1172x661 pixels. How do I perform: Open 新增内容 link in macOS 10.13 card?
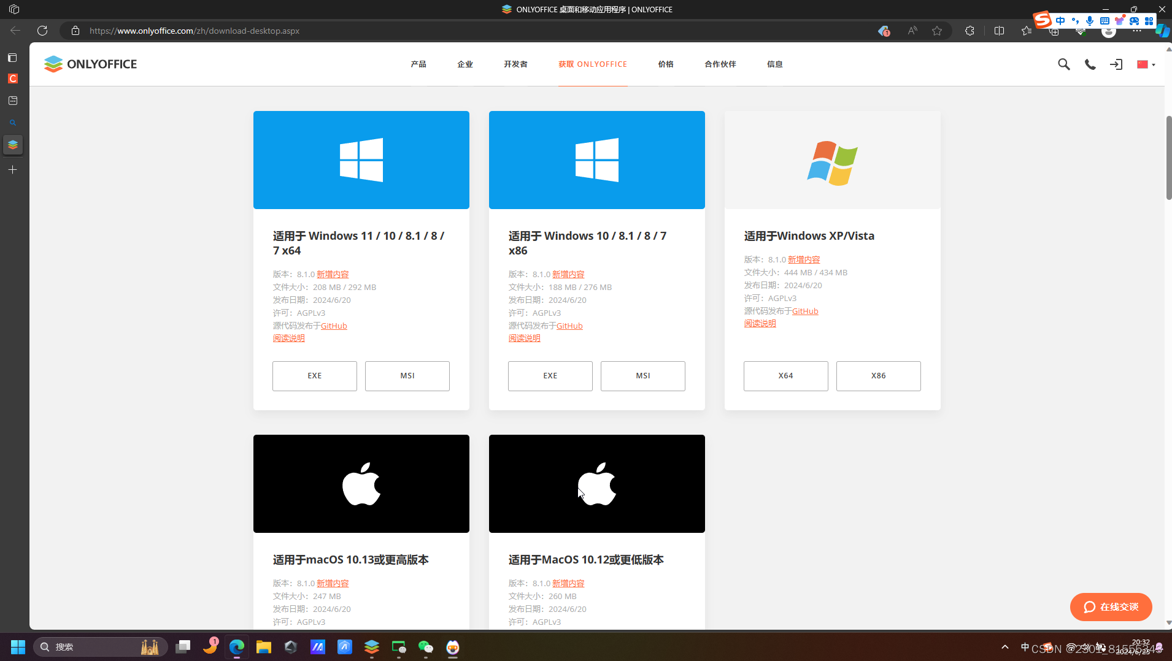point(333,583)
